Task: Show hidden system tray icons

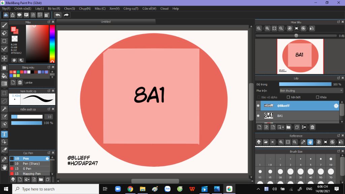Action: pos(258,189)
